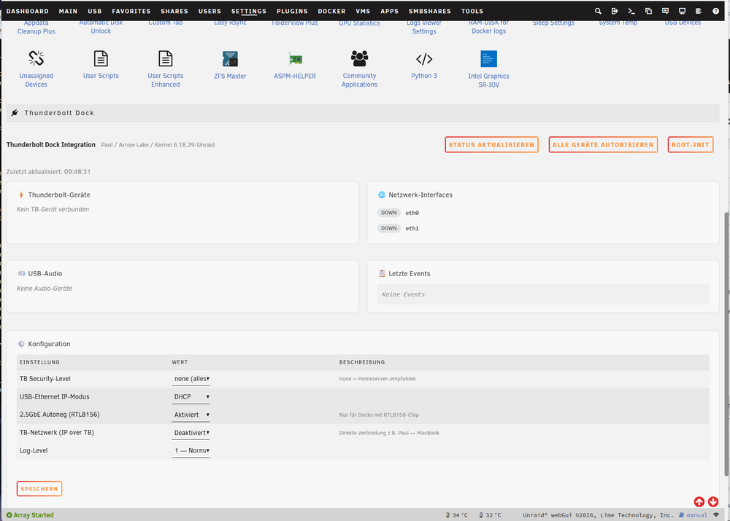Viewport: 730px width, 521px height.
Task: Open the Python 3 code icon
Action: tap(424, 59)
